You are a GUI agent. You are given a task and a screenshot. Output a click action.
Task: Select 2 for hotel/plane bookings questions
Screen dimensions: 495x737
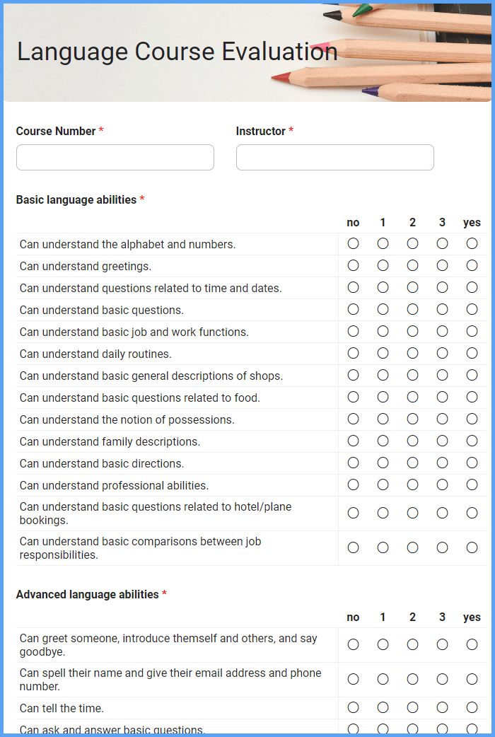[412, 513]
